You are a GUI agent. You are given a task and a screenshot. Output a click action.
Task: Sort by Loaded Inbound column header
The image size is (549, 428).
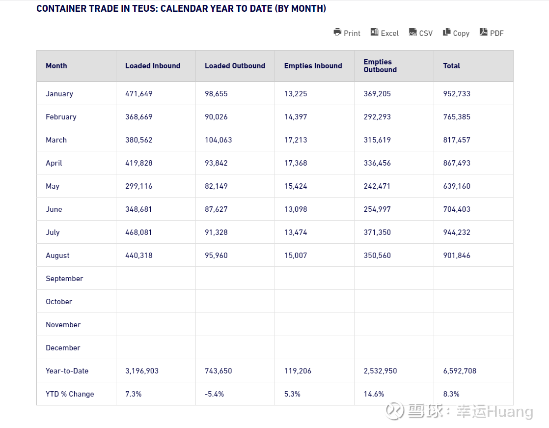click(153, 66)
